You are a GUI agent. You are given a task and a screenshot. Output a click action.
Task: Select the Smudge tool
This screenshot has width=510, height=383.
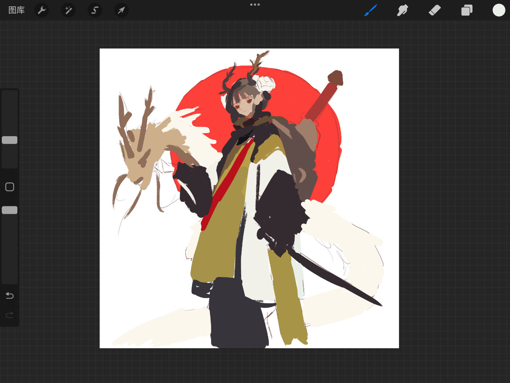(403, 10)
